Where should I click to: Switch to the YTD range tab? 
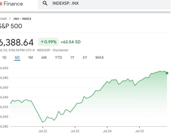(x=59, y=58)
